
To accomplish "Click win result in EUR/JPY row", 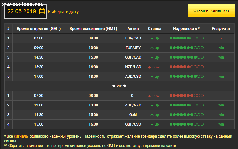I will click(221, 48).
